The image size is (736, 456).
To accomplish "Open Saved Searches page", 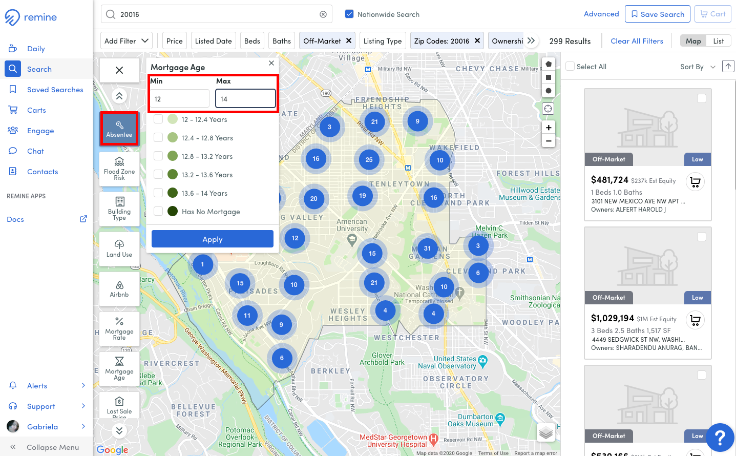I will (55, 90).
